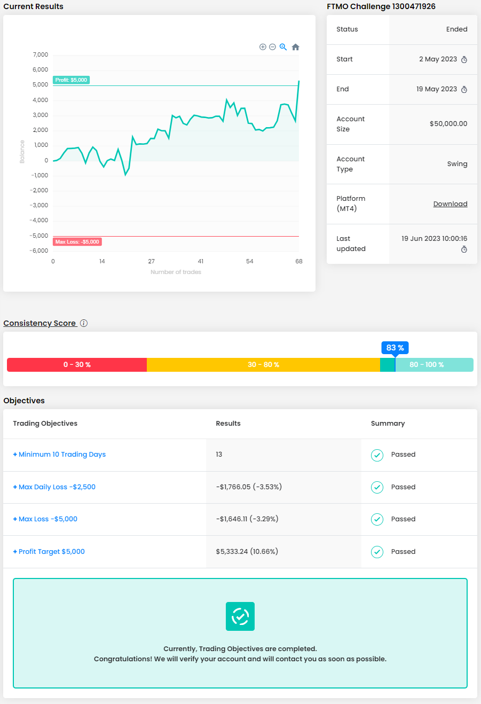
Task: Zoom in on the balance chart
Action: pos(263,47)
